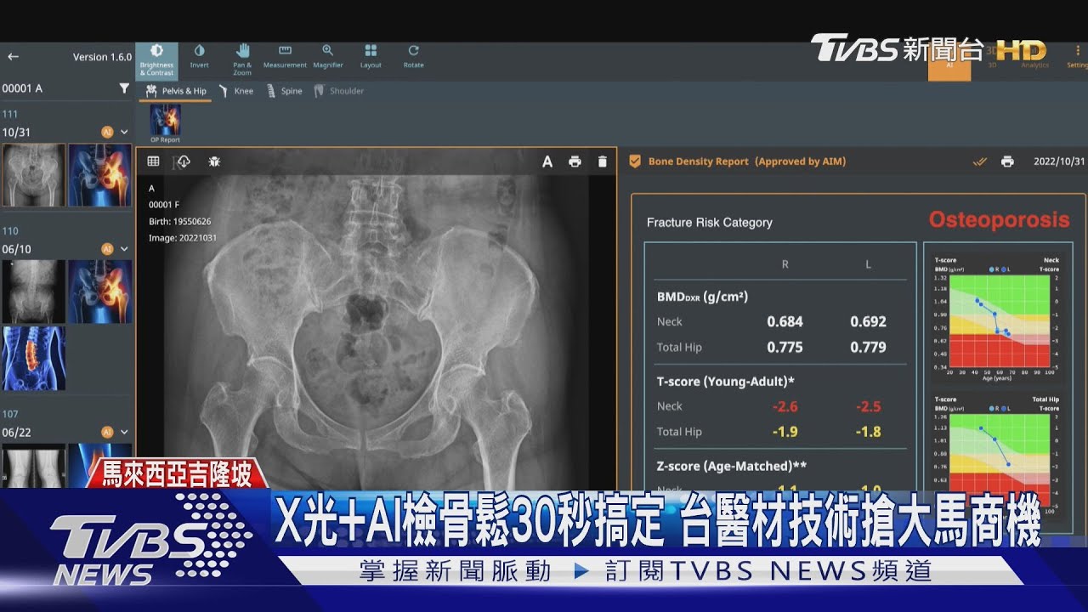Click the AI badge for 06/22 study

[107, 432]
